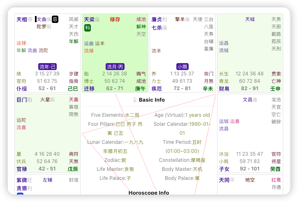298x202 pixels.
Task: Click the Constellation:摩羯座 entry
Action: tap(182, 160)
